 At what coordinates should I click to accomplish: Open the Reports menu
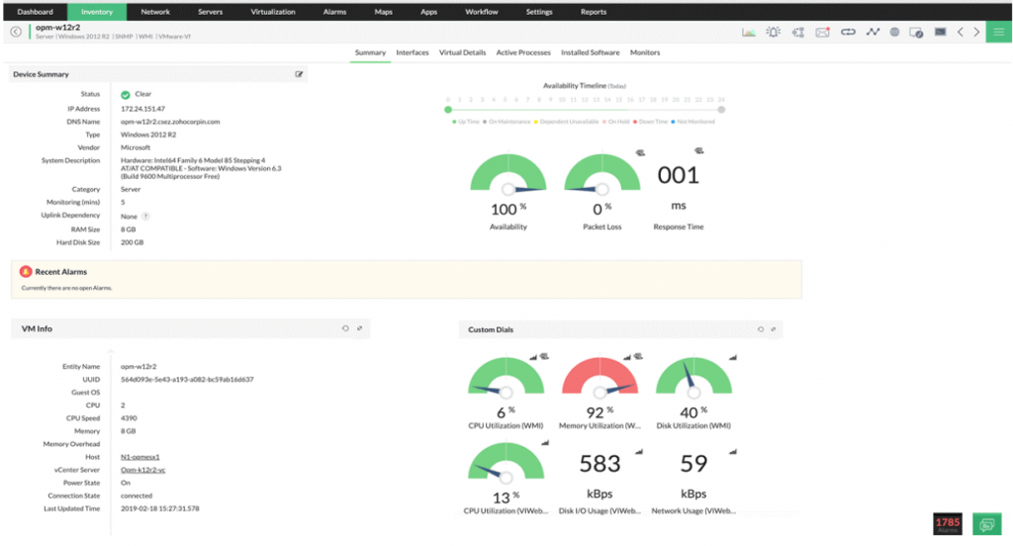click(x=594, y=12)
